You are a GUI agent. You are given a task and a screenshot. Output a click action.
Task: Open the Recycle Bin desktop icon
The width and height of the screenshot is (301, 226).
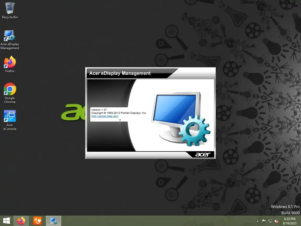[10, 10]
